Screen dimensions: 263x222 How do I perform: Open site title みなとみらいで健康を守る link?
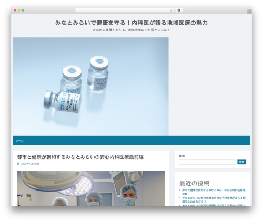(131, 23)
